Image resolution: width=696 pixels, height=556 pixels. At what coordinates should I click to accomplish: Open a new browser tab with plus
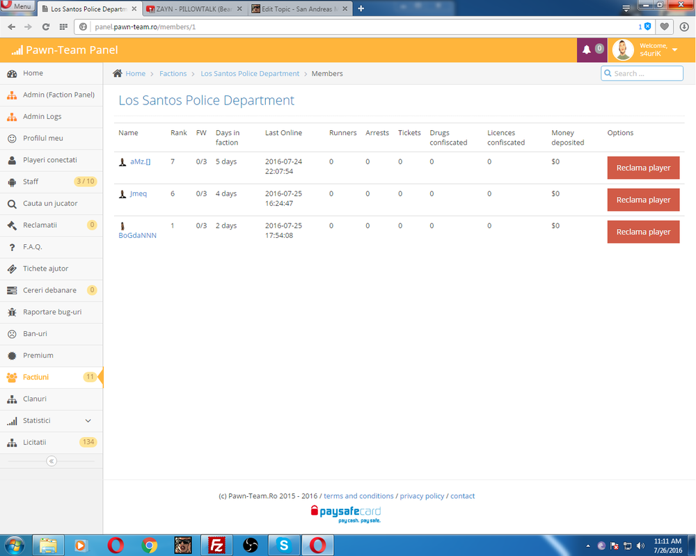pyautogui.click(x=361, y=8)
